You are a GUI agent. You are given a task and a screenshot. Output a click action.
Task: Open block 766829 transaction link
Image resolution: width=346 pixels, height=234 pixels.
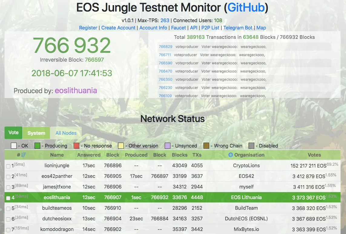pos(166,47)
